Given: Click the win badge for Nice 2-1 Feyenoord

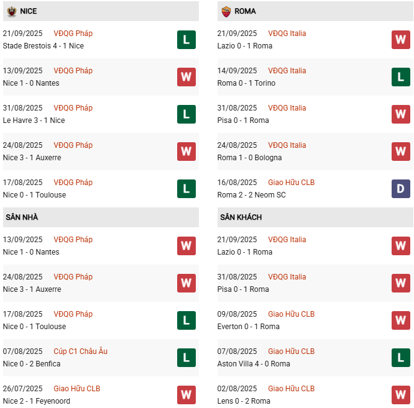Looking at the screenshot, I should [186, 395].
